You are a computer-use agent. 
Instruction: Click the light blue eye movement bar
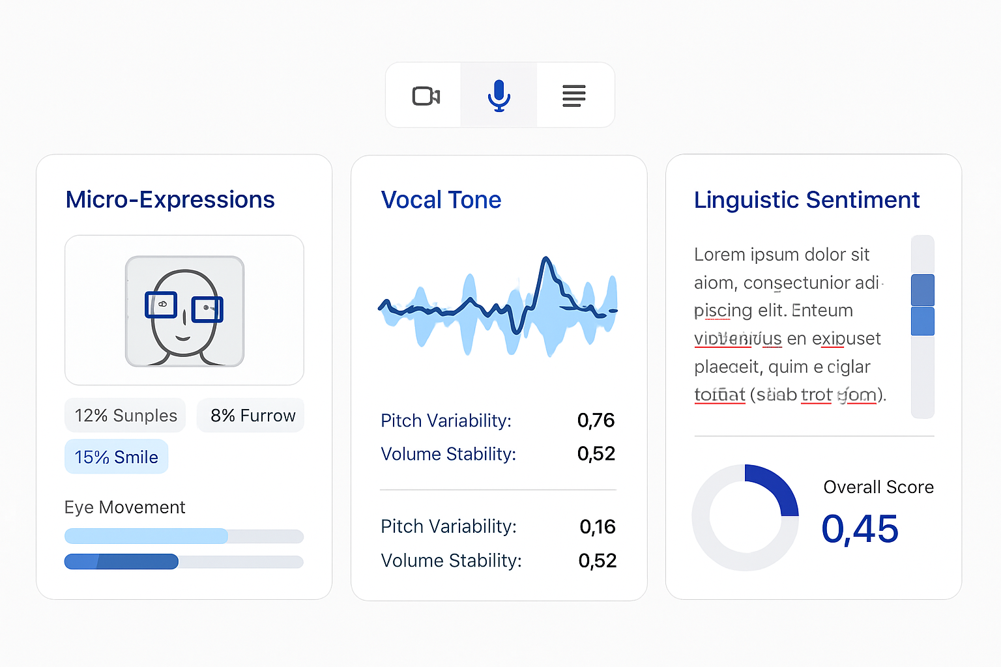click(146, 536)
